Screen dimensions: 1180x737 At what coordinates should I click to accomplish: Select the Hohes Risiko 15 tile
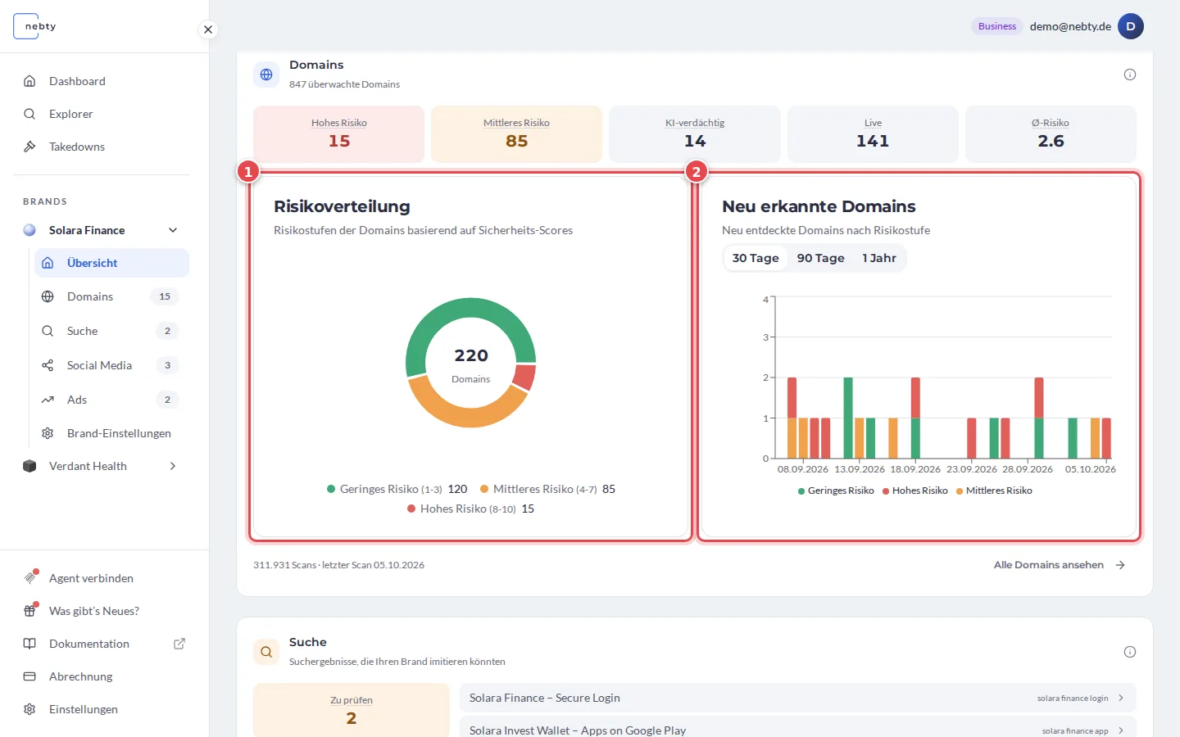(x=338, y=133)
